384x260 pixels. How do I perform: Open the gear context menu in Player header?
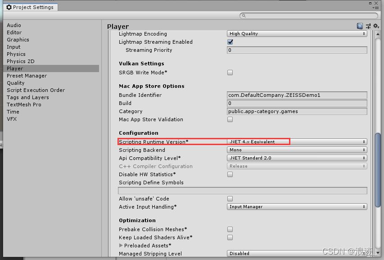tap(375, 26)
